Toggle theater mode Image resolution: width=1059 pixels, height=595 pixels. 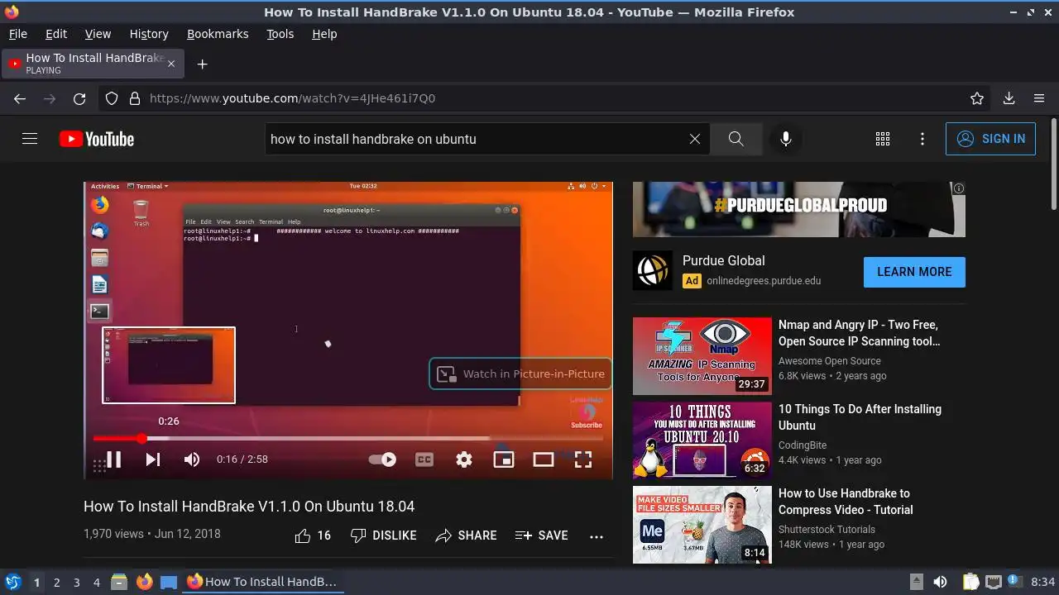coord(544,459)
